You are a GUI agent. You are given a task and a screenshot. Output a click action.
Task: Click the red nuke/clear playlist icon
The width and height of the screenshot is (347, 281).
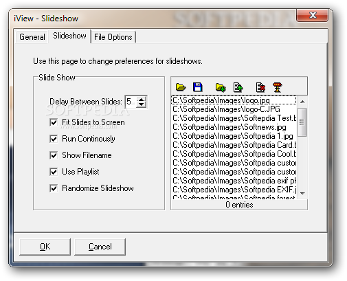277,87
